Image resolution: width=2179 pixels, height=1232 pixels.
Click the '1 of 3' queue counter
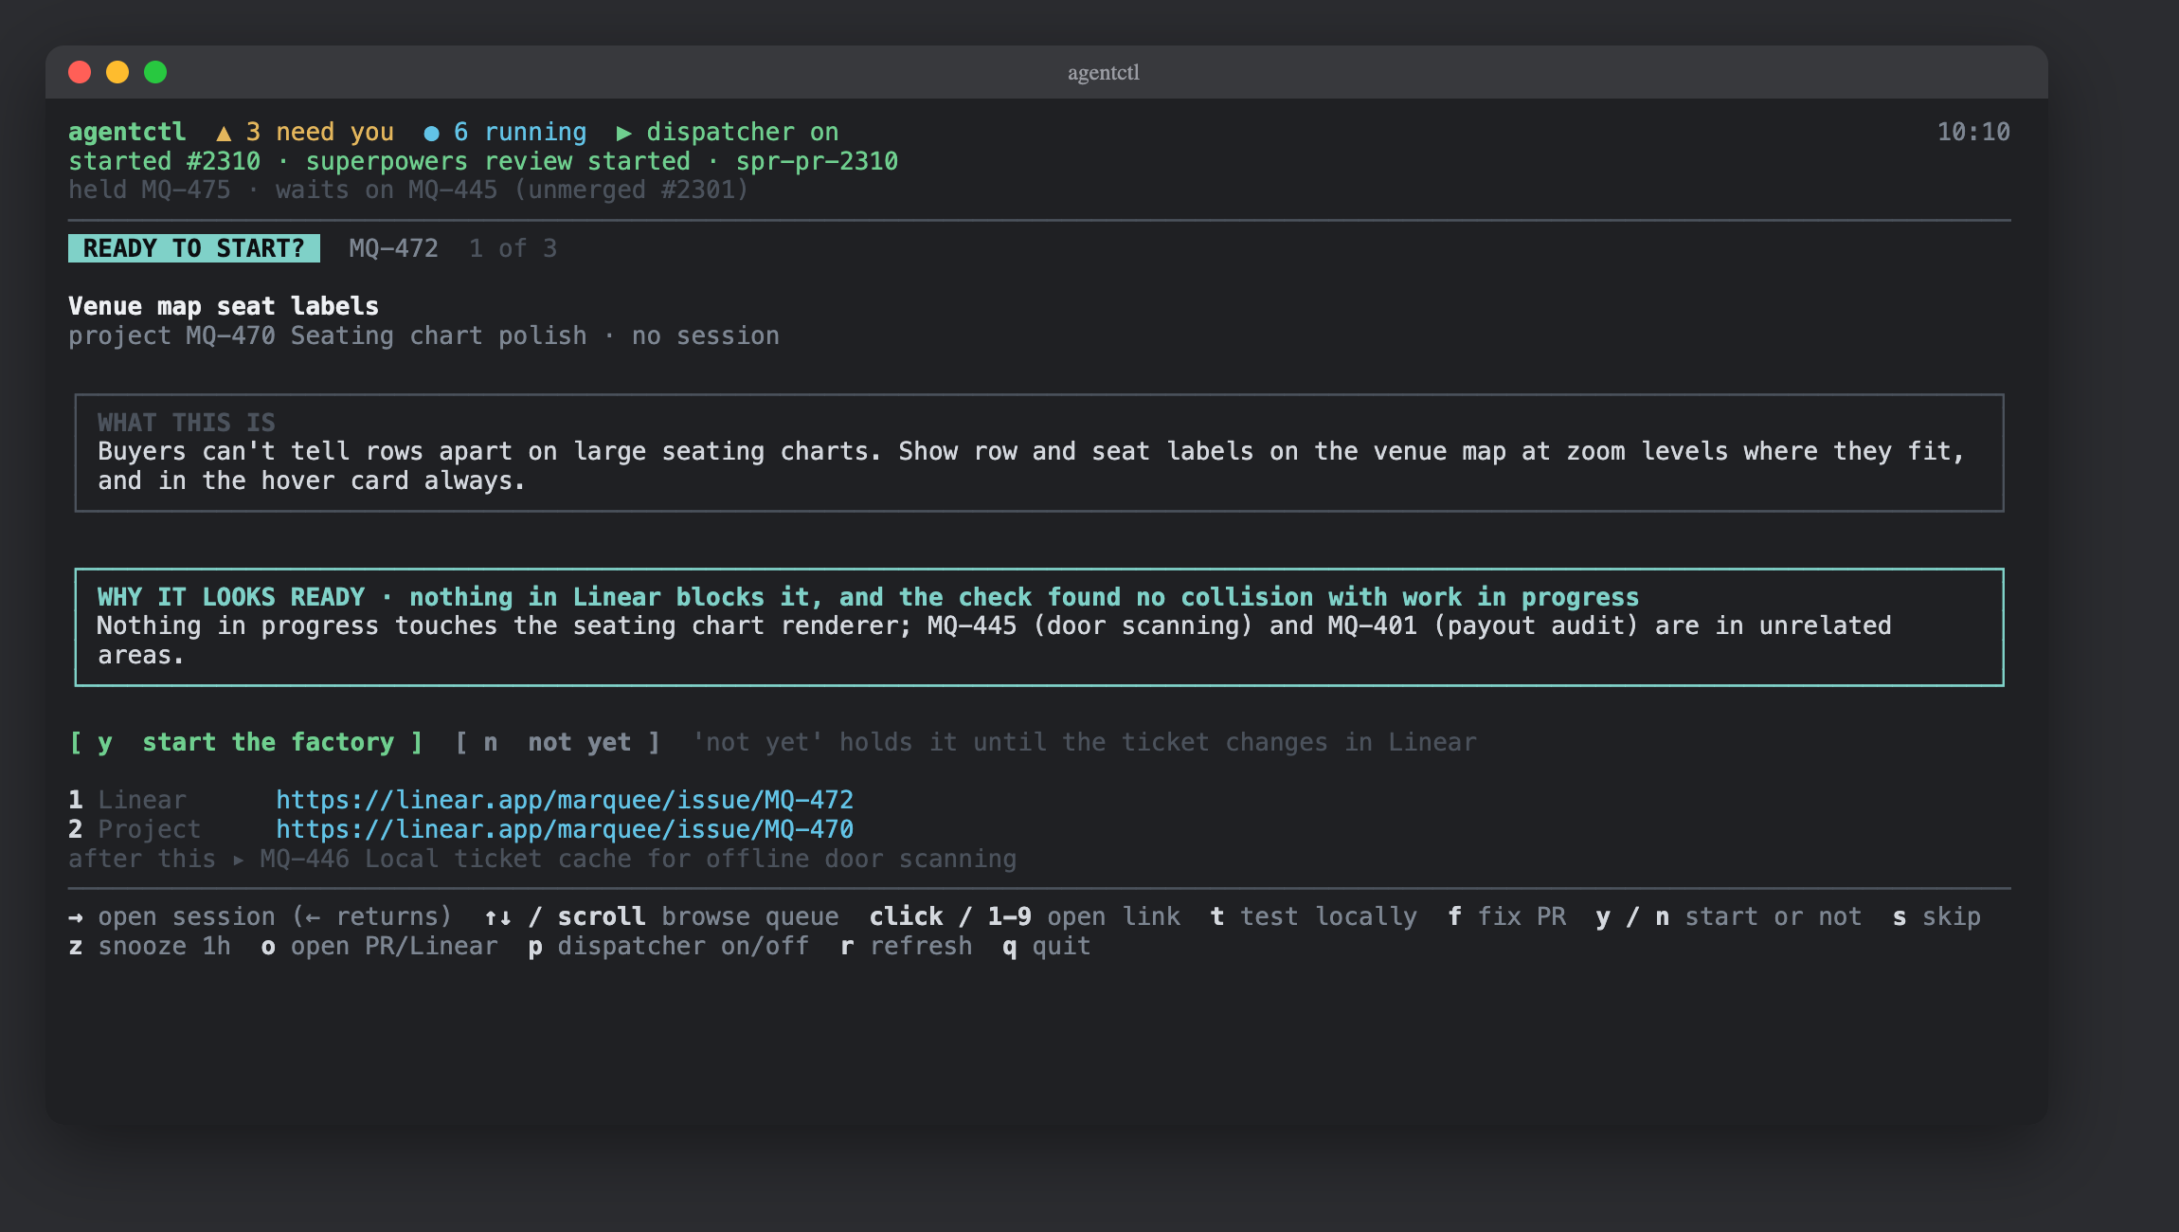(x=513, y=248)
